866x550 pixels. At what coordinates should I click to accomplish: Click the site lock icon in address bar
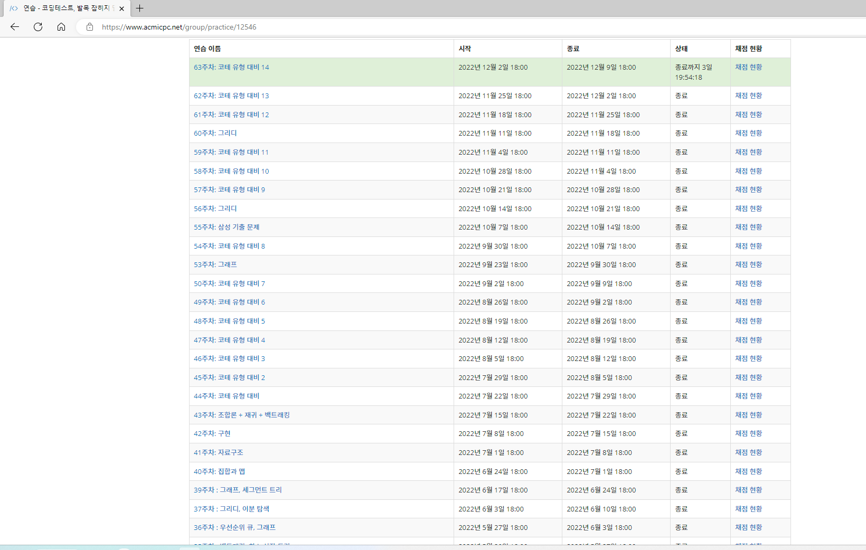(90, 27)
